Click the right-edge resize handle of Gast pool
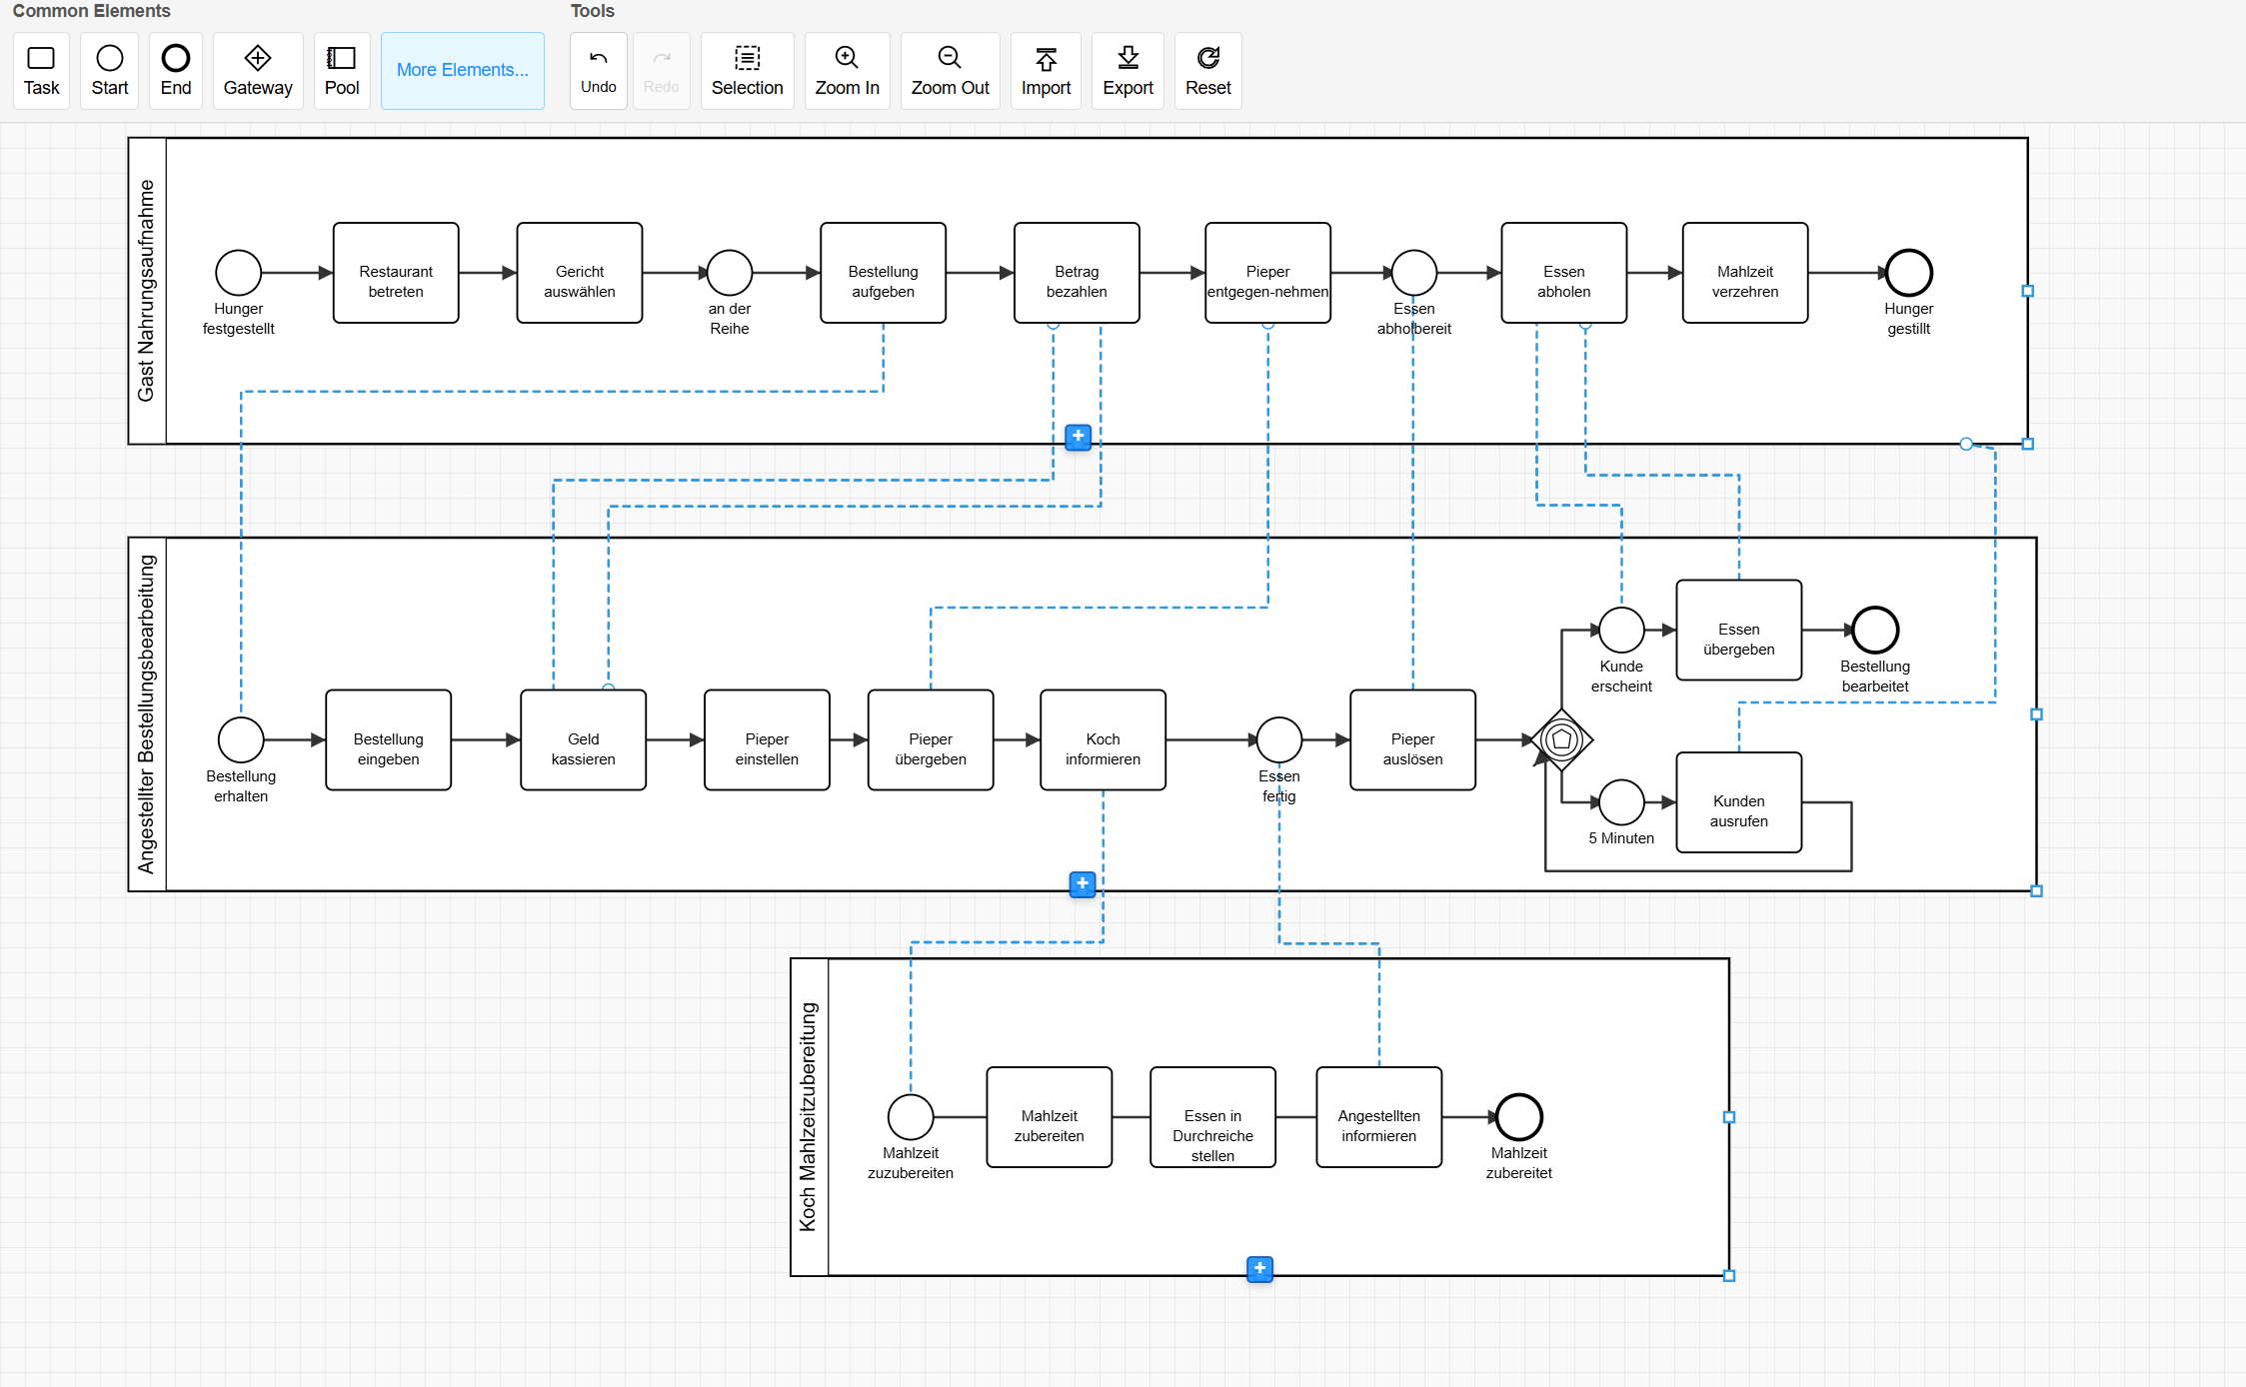 [2028, 291]
